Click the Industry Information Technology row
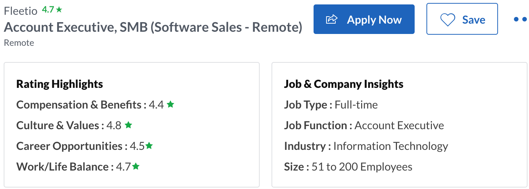Image resolution: width=529 pixels, height=189 pixels. coord(366,146)
